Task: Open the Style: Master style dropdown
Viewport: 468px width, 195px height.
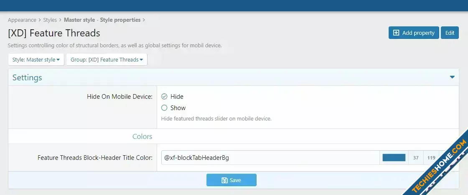Action: click(x=36, y=59)
